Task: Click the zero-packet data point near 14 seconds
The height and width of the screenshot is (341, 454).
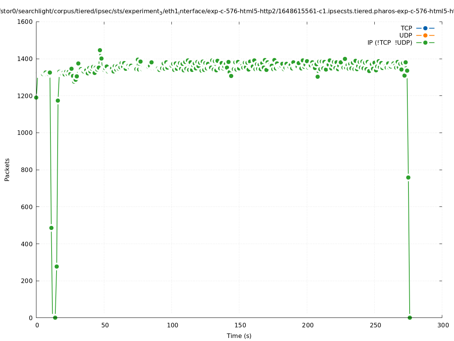Action: point(55,318)
